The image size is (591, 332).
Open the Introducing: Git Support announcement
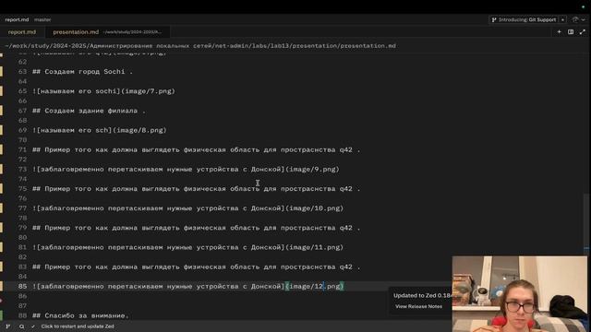point(524,19)
